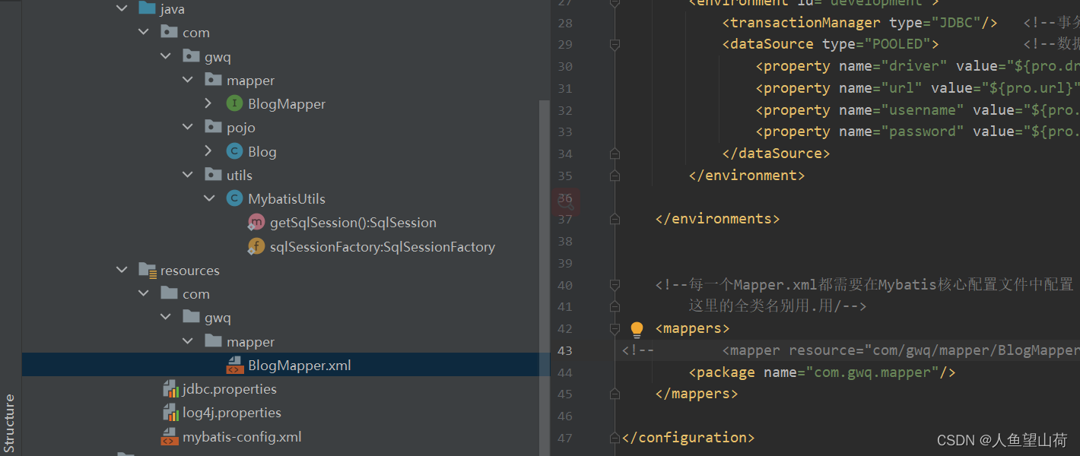Click the com folder icon under resources

pos(170,293)
